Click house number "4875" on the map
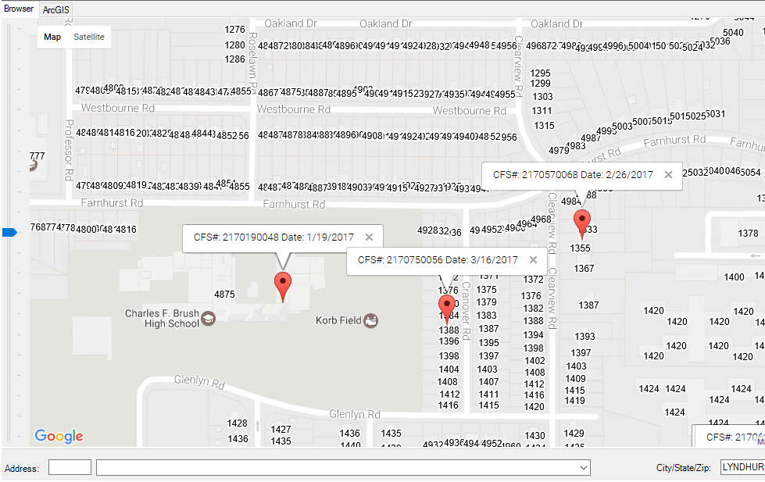Viewport: 765px width, 482px height. (224, 295)
